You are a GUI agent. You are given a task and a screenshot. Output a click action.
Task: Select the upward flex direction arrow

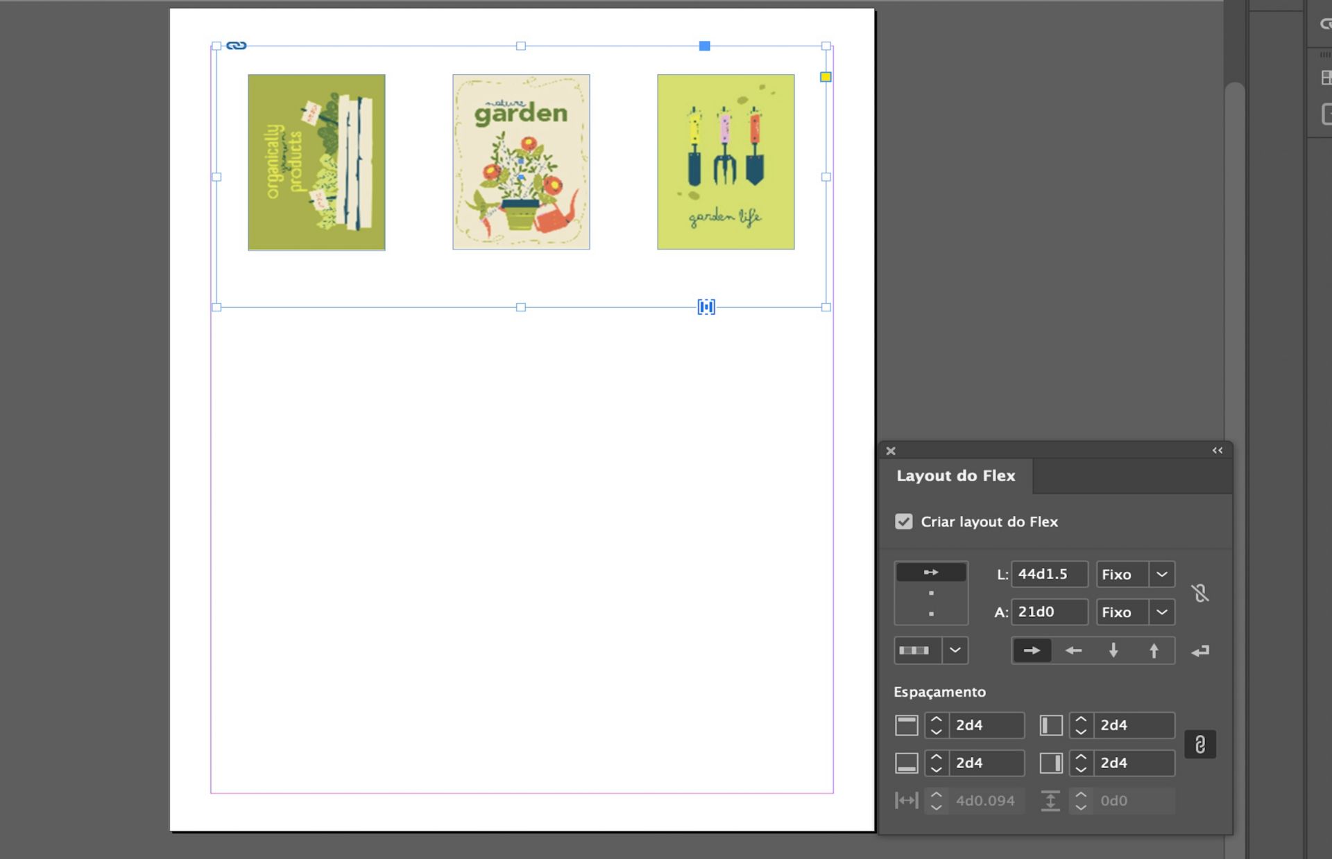1154,650
